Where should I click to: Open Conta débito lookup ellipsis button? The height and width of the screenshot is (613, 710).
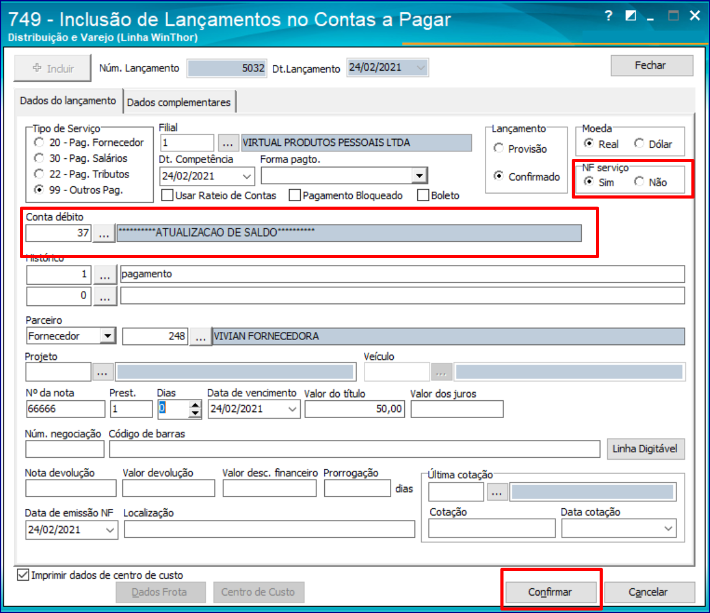(x=104, y=233)
